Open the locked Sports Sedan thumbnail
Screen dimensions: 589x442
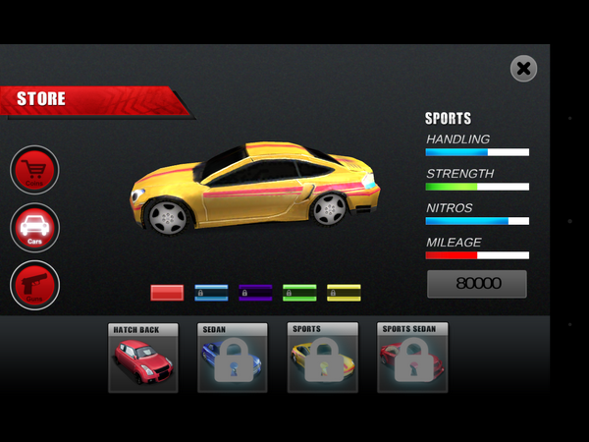[x=412, y=358]
